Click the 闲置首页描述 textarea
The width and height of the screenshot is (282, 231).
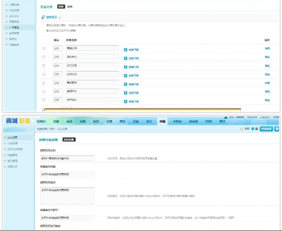coord(67,196)
